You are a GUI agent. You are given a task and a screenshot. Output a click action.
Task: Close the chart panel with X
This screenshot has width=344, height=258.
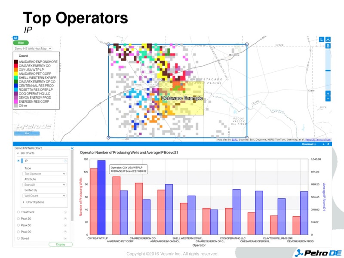coord(328,144)
